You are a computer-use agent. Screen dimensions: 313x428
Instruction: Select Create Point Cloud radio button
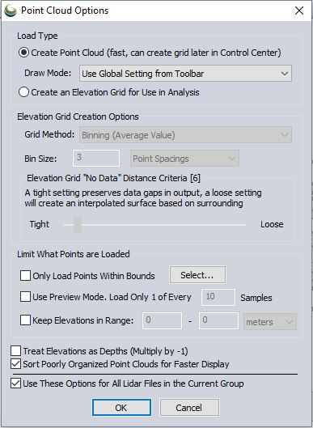(x=23, y=53)
